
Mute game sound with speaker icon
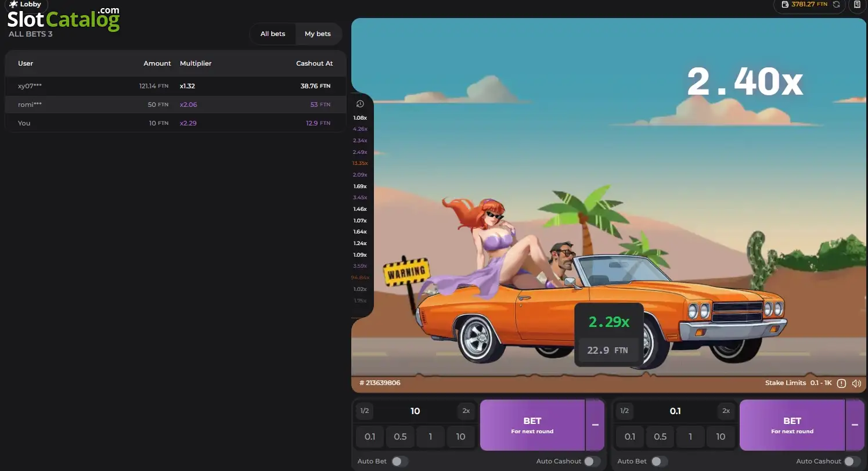(x=856, y=383)
